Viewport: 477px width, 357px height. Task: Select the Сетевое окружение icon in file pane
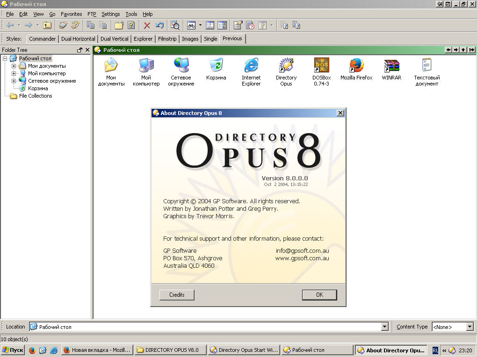[x=181, y=72]
